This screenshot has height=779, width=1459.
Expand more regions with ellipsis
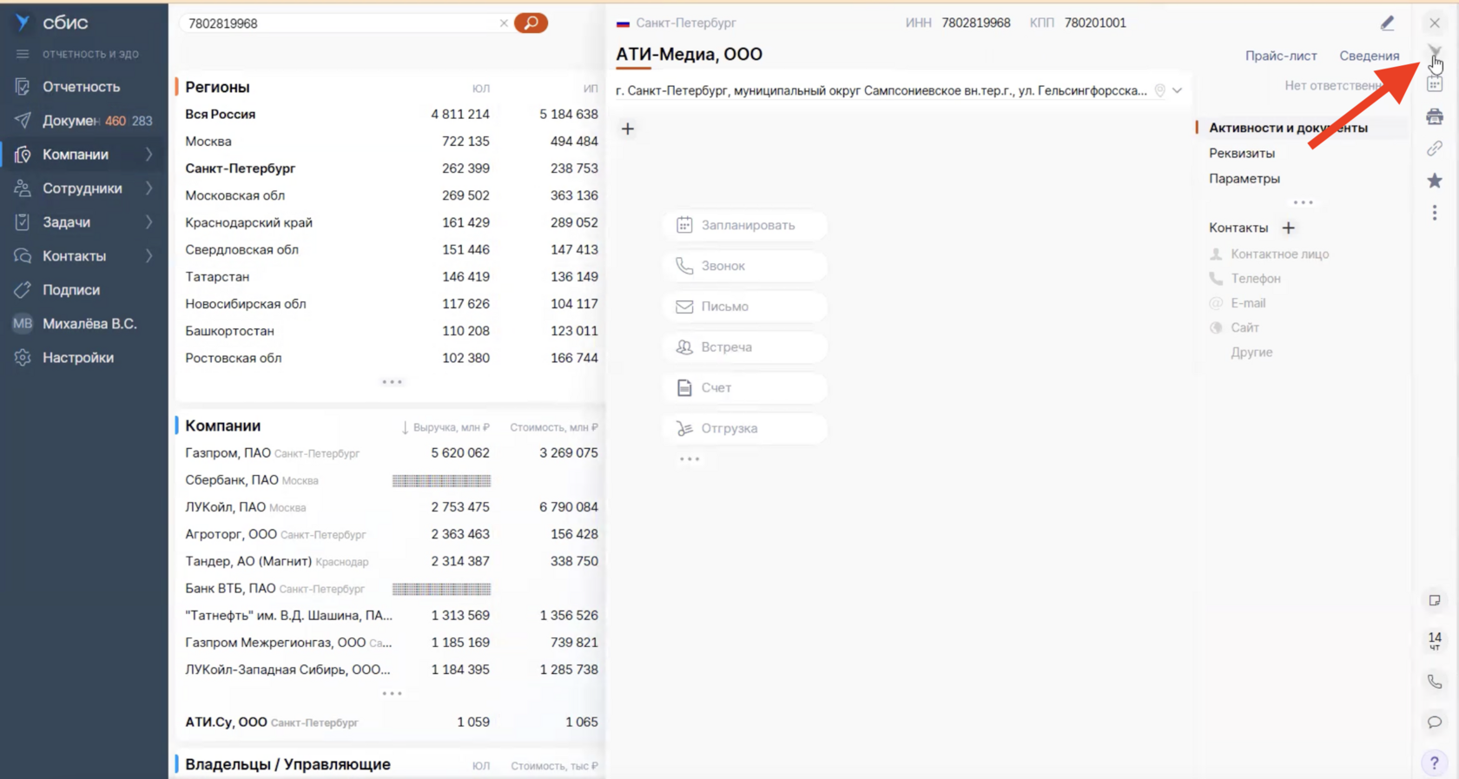coord(392,382)
